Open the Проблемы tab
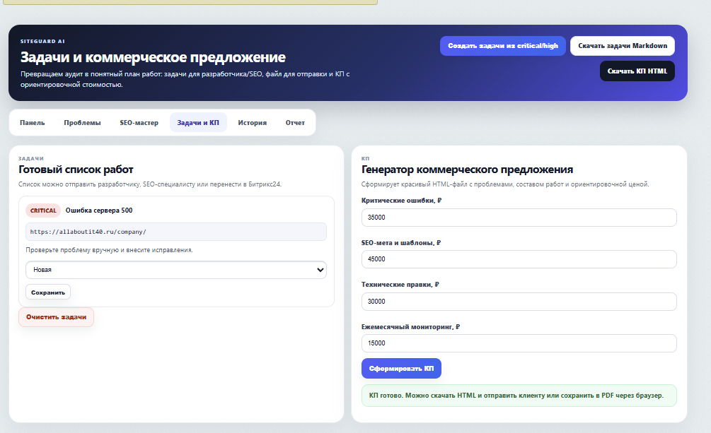This screenshot has height=433, width=711. pyautogui.click(x=82, y=123)
